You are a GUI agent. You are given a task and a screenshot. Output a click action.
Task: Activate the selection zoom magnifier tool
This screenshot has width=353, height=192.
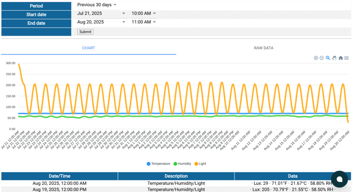pos(328,58)
